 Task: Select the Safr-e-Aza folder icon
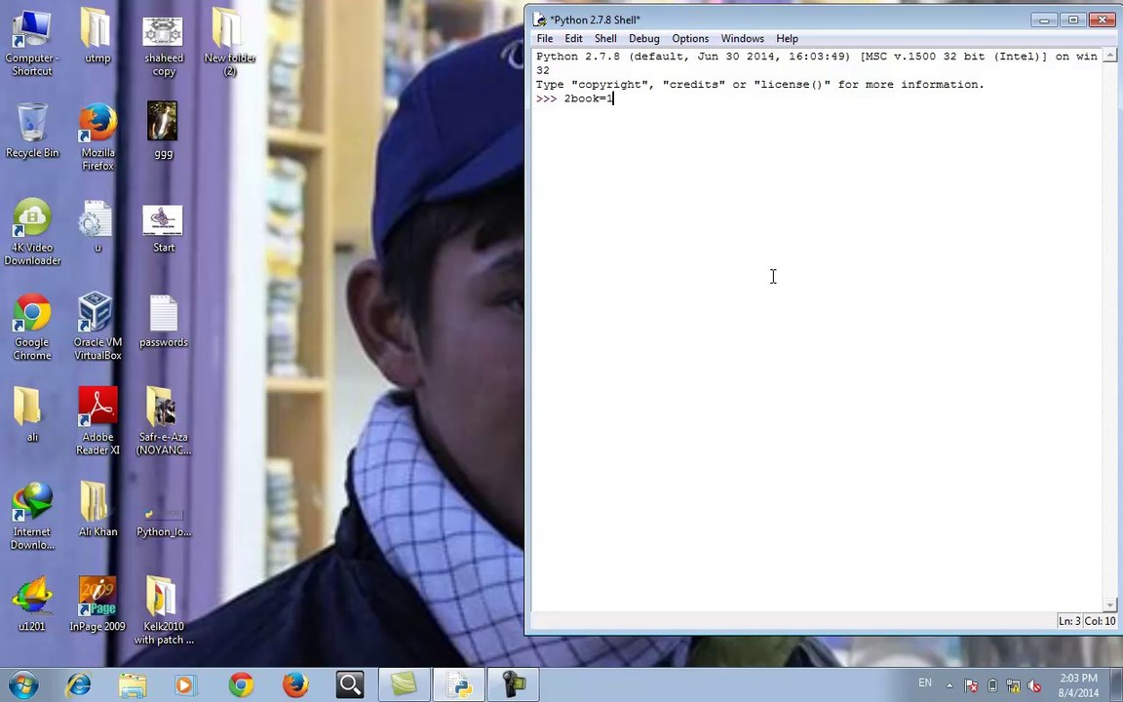[164, 421]
